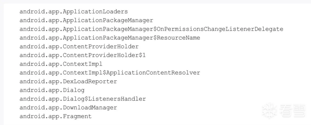This screenshot has width=311, height=125.
Task: Select the android.app.DexLoadReporter line
Action: [x=68, y=82]
